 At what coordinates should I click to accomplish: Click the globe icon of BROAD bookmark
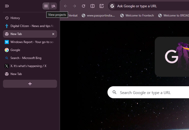[x=160, y=15]
